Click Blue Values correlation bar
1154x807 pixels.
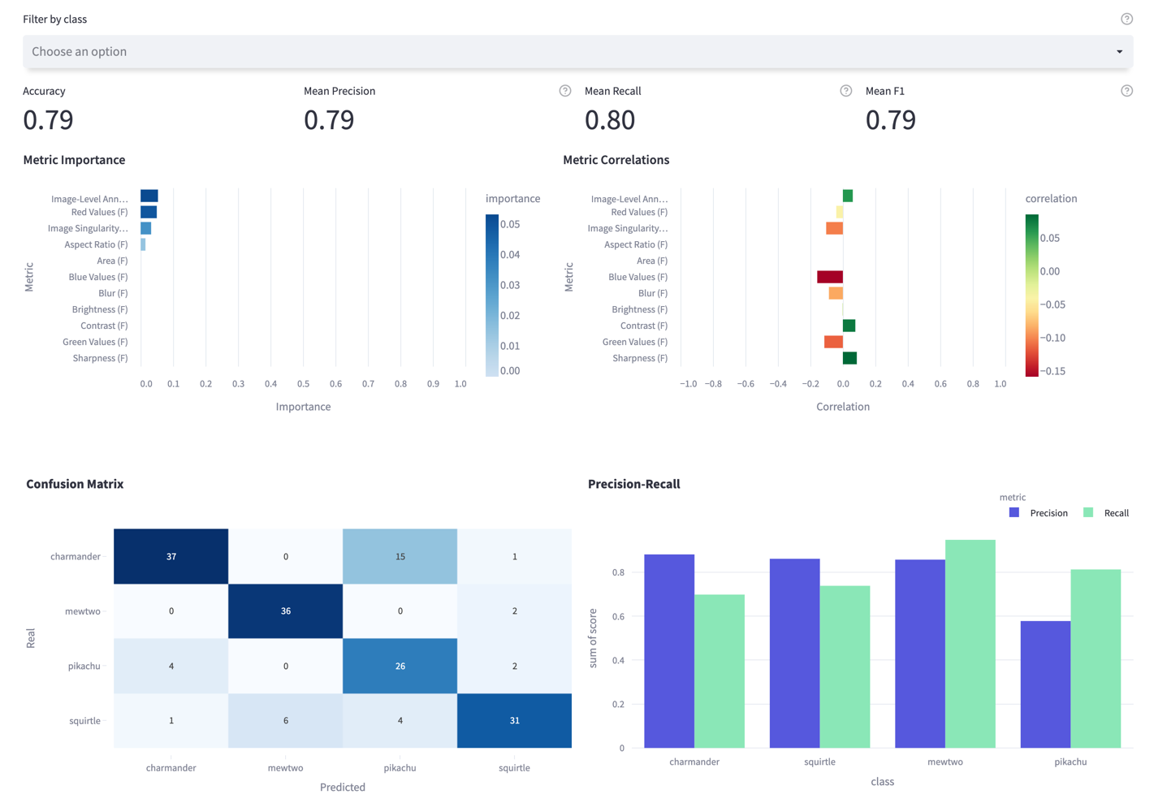click(830, 277)
